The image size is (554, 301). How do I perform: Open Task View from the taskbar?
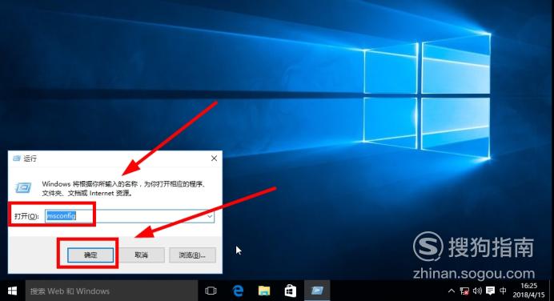coord(211,291)
